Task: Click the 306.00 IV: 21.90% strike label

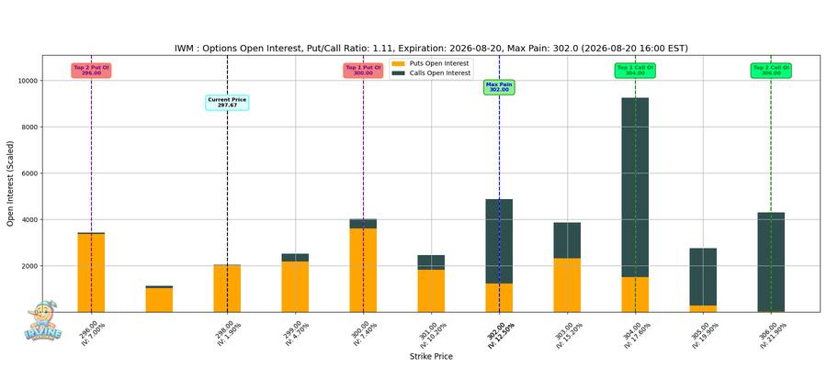Action: (x=771, y=335)
